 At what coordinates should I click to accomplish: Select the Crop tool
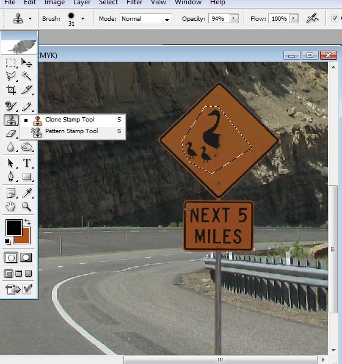(x=10, y=90)
